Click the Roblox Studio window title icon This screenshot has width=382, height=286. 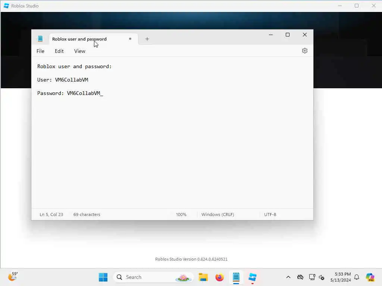[x=6, y=6]
